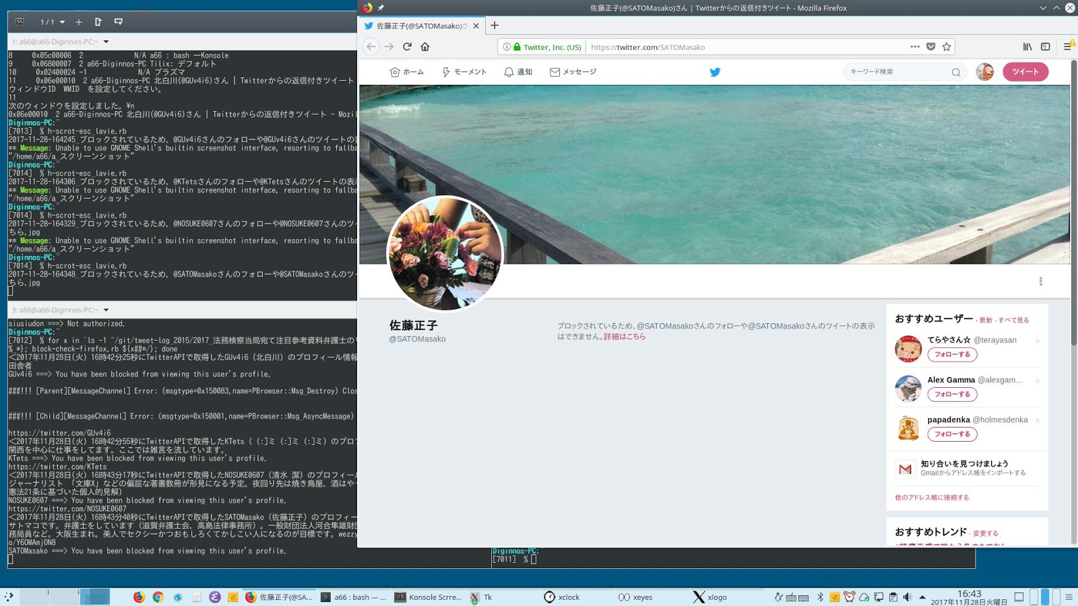Image resolution: width=1078 pixels, height=606 pixels.
Task: Go to Twitter ホーム (Home)
Action: pos(407,72)
